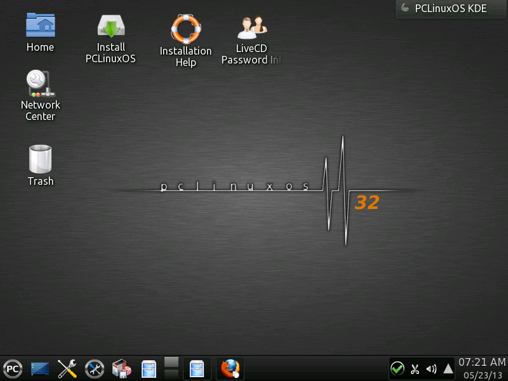
Task: Open the system configuration tools from the taskbar
Action: click(67, 368)
